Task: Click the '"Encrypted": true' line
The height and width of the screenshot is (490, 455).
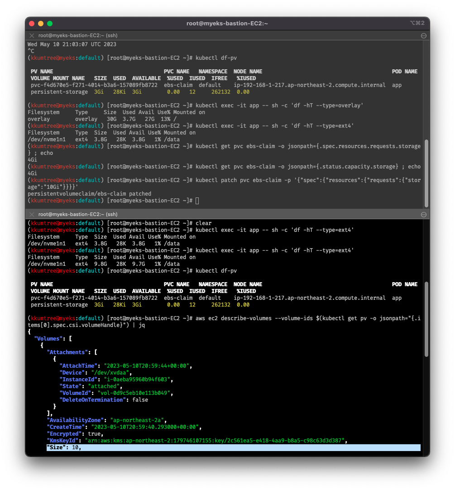Action: coord(75,434)
